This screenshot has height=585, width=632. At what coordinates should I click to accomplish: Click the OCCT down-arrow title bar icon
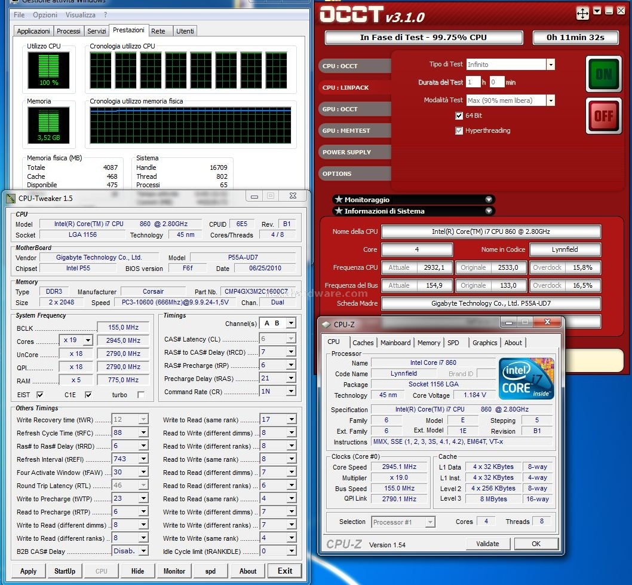(x=597, y=11)
